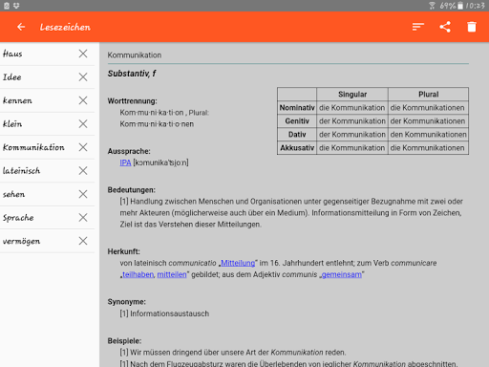
Task: Check battery status in status bar
Action: (x=452, y=6)
